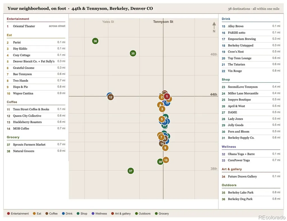287x221 pixels.
Task: Click Queen City Collective row
Action: click(x=36, y=116)
